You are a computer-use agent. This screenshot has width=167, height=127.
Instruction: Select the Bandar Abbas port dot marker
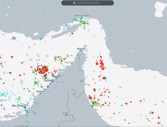pos(82,18)
